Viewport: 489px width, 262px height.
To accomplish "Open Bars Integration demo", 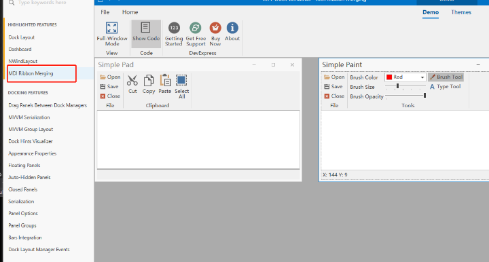I will (x=25, y=238).
